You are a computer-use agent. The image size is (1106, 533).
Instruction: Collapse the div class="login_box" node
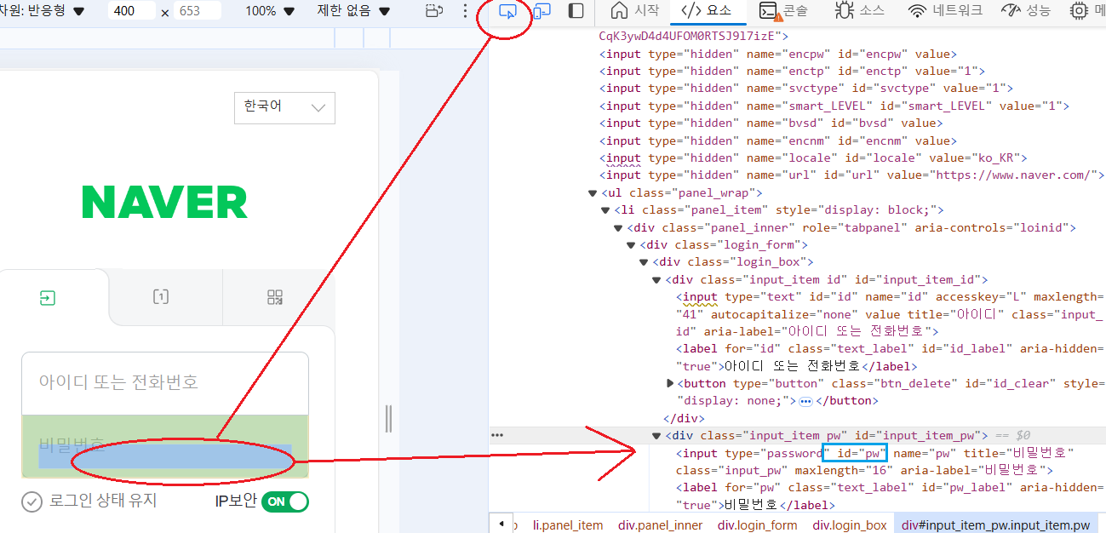pos(645,262)
